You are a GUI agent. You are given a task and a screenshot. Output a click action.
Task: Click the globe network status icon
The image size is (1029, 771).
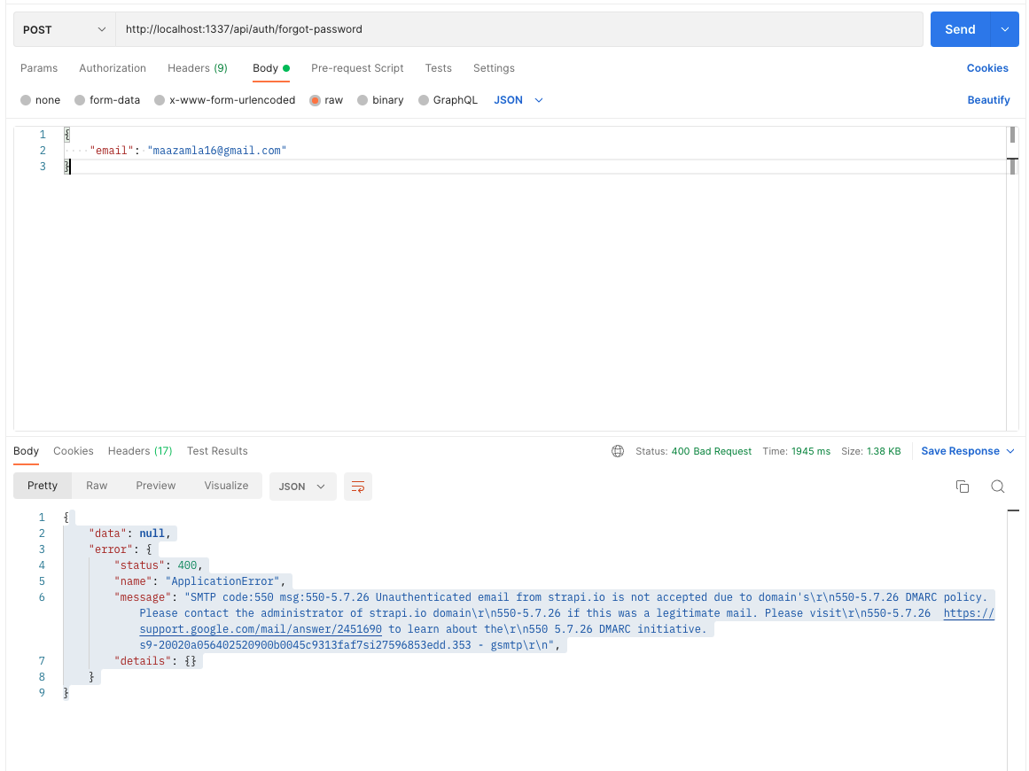617,451
